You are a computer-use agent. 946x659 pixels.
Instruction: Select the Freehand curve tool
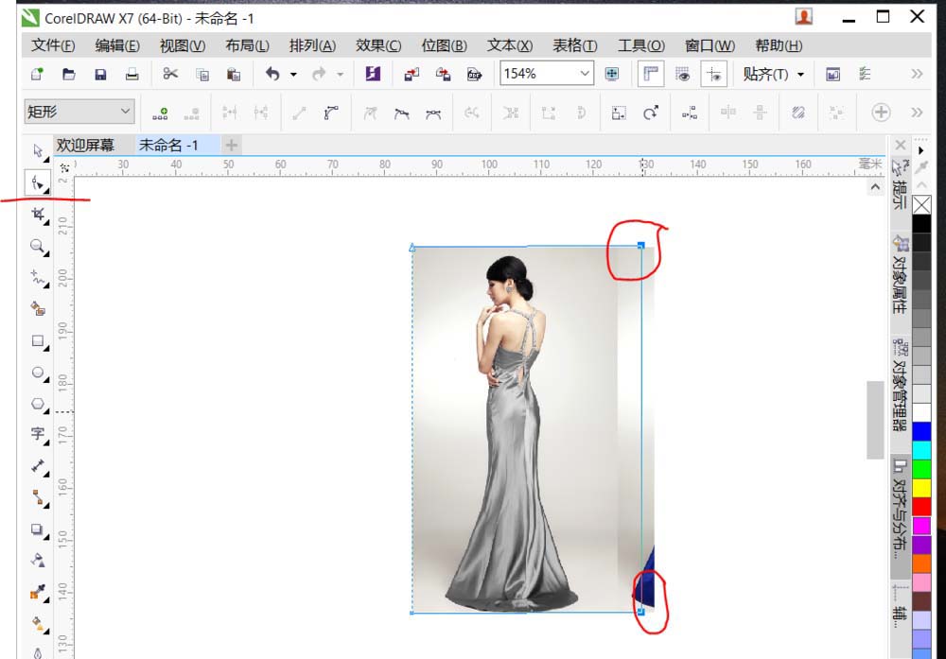[x=38, y=277]
